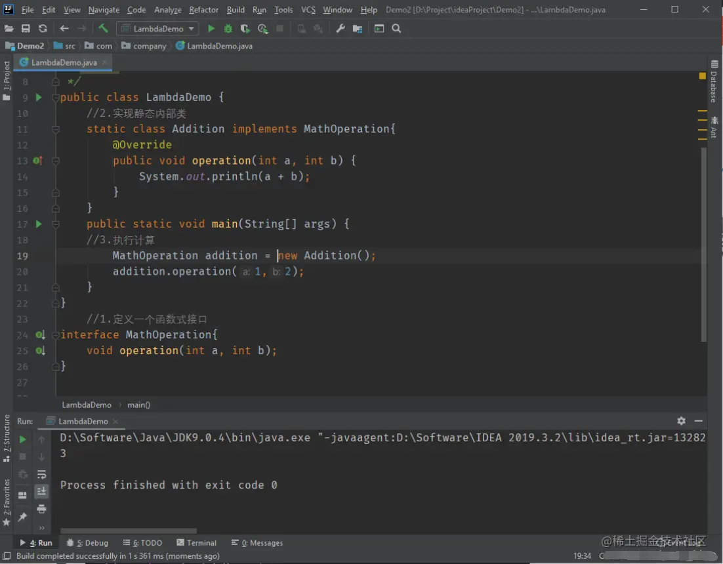Expand more Run panel actions chevron

(41, 527)
